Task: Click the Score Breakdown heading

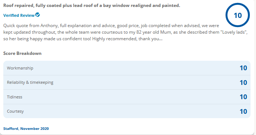Action: pyautogui.click(x=22, y=53)
